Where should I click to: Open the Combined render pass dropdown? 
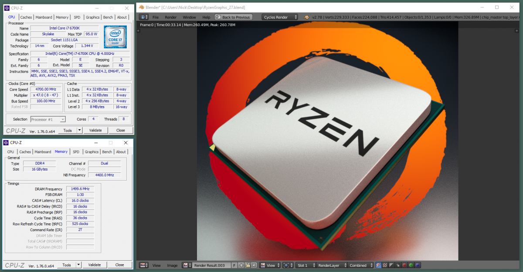coord(360,265)
